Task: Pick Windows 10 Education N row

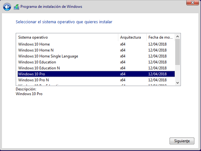Action: coord(96,68)
